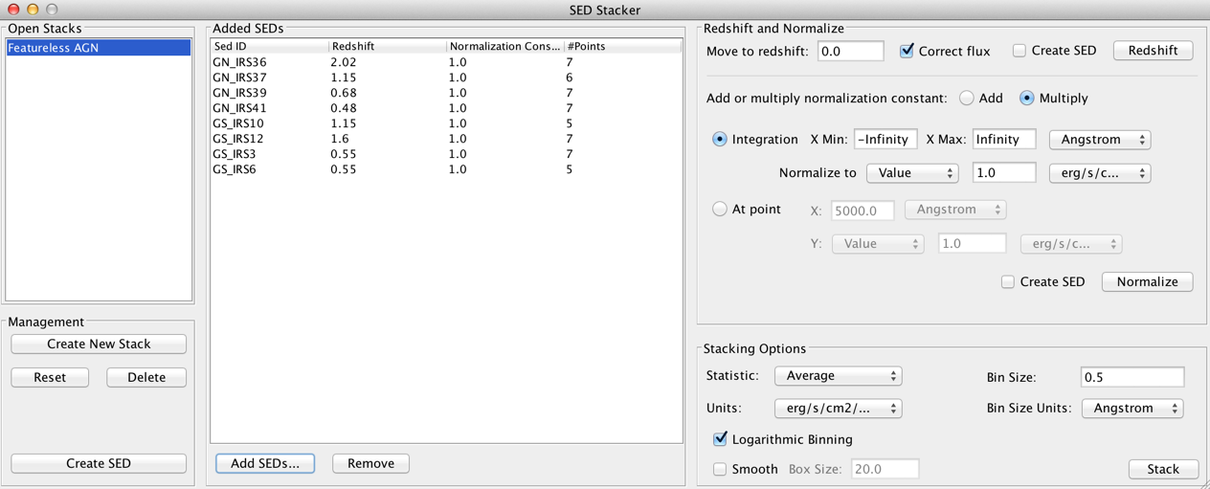Screen dimensions: 1210x489
Task: Enable Create SED checkbox beside Normalize button
Action: click(1008, 281)
